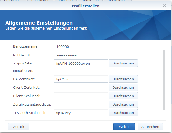Browse for the .ovpn file
172x133 pixels.
[x=123, y=63]
